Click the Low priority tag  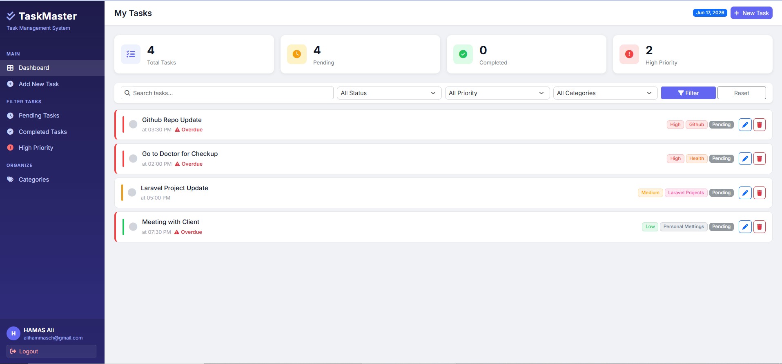[x=650, y=226]
